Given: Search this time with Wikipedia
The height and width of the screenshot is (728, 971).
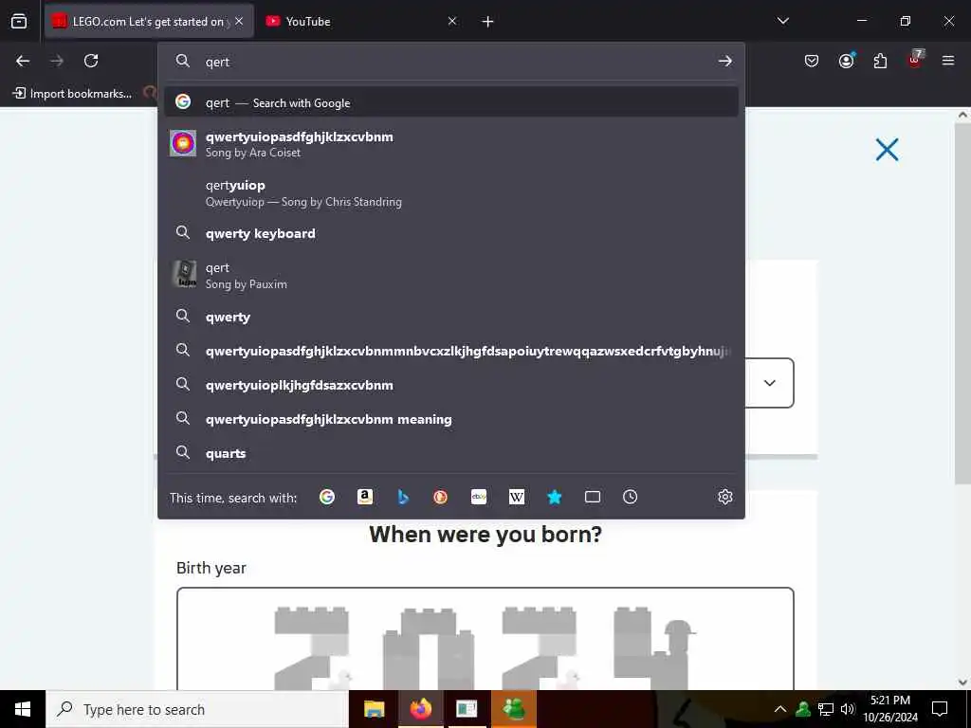Looking at the screenshot, I should tap(517, 497).
